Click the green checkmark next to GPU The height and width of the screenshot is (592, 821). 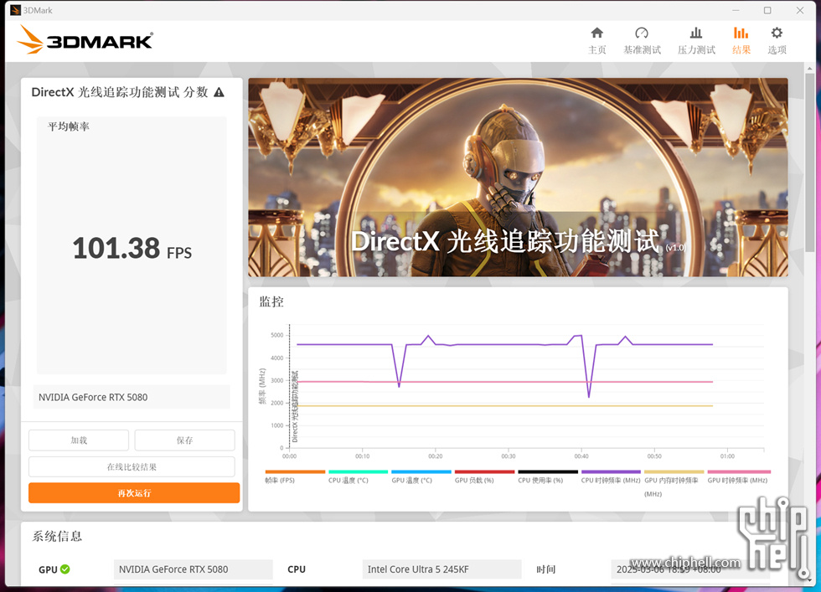click(x=65, y=569)
